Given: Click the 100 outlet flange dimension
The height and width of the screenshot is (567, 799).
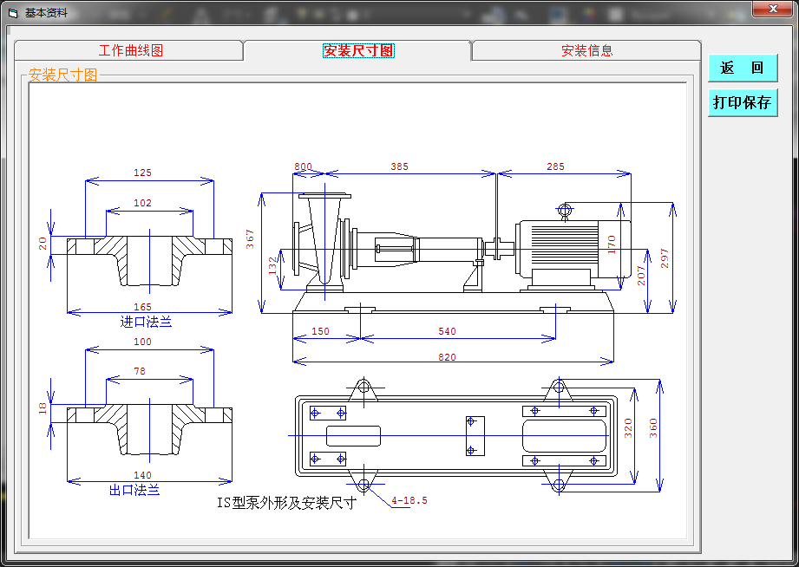Looking at the screenshot, I should click(142, 342).
